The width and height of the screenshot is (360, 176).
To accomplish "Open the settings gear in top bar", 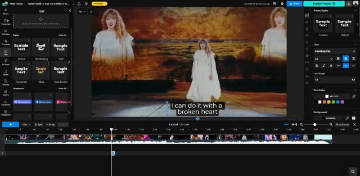I will [282, 4].
